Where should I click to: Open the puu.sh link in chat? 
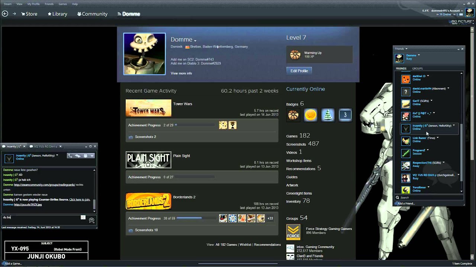28,205
